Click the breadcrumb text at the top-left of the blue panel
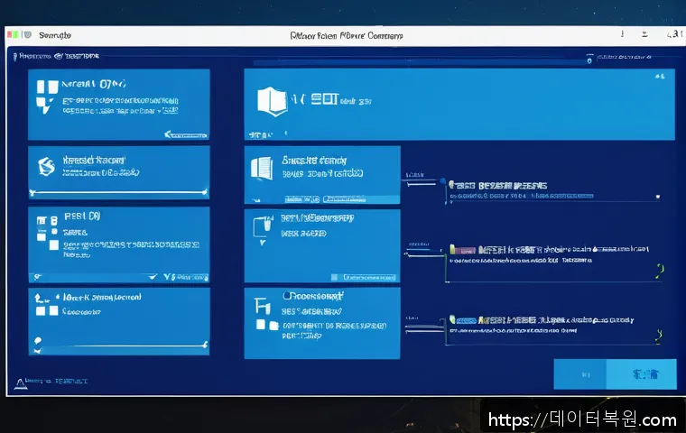The width and height of the screenshot is (686, 433). (x=57, y=56)
